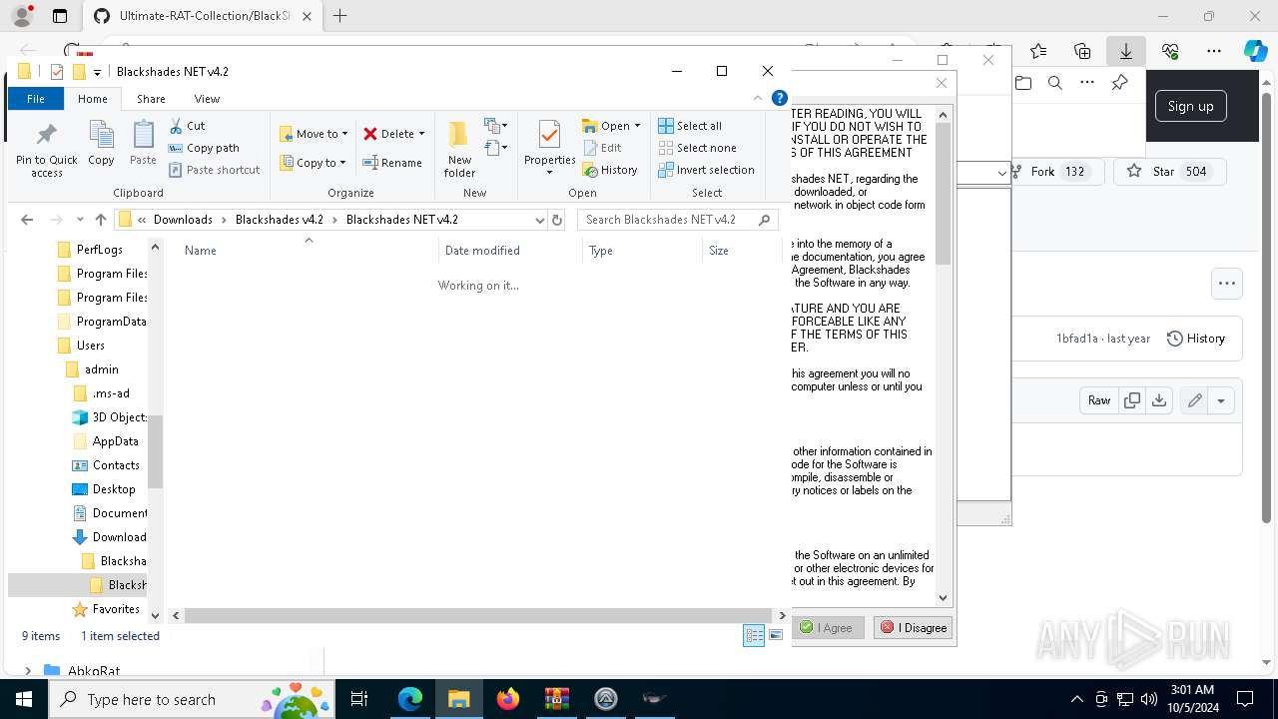Image resolution: width=1278 pixels, height=719 pixels.
Task: Select Users folder in the tree
Action: 81,346
